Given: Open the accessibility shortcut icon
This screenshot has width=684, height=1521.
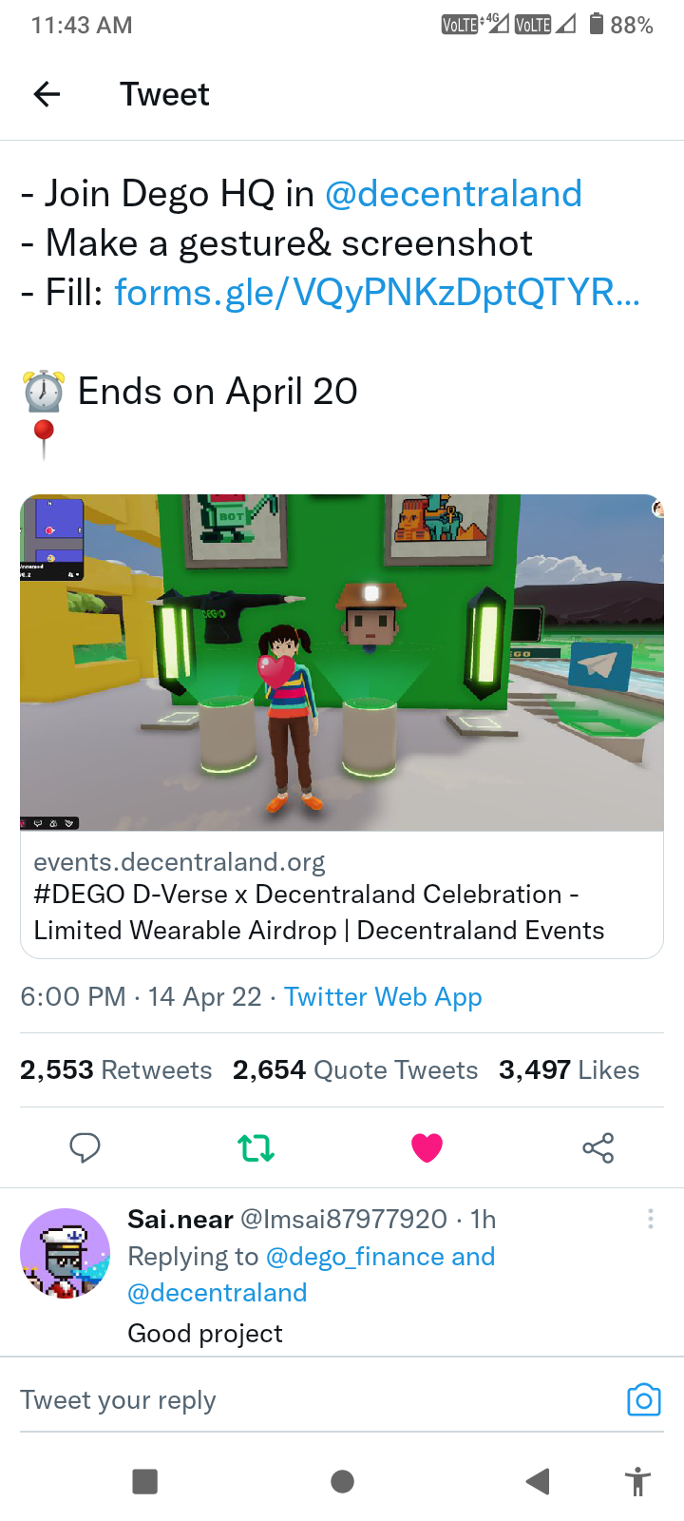Looking at the screenshot, I should coord(637,1481).
